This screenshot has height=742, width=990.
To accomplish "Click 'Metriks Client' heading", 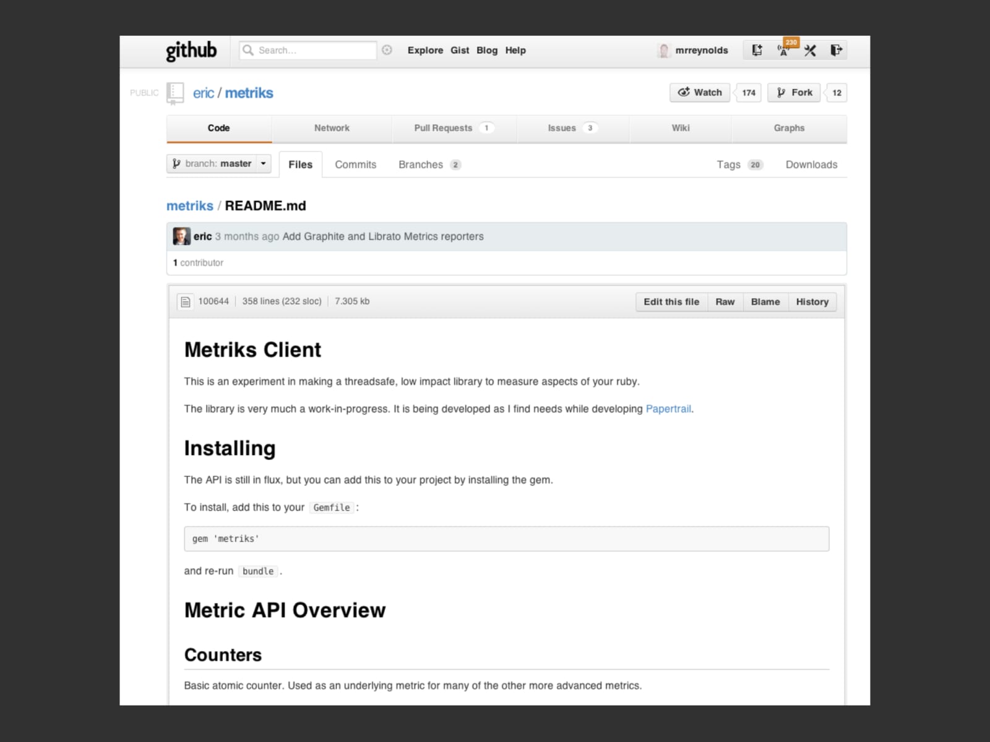I will 252,350.
